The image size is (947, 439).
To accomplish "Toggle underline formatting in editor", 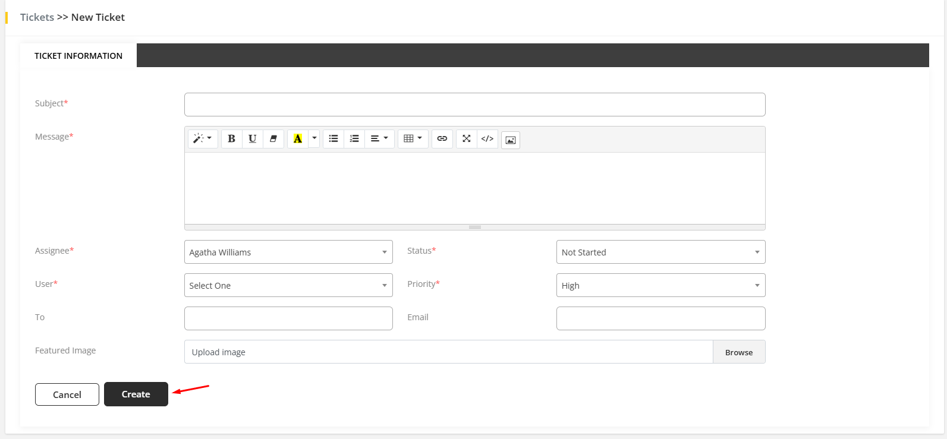I will pos(252,139).
